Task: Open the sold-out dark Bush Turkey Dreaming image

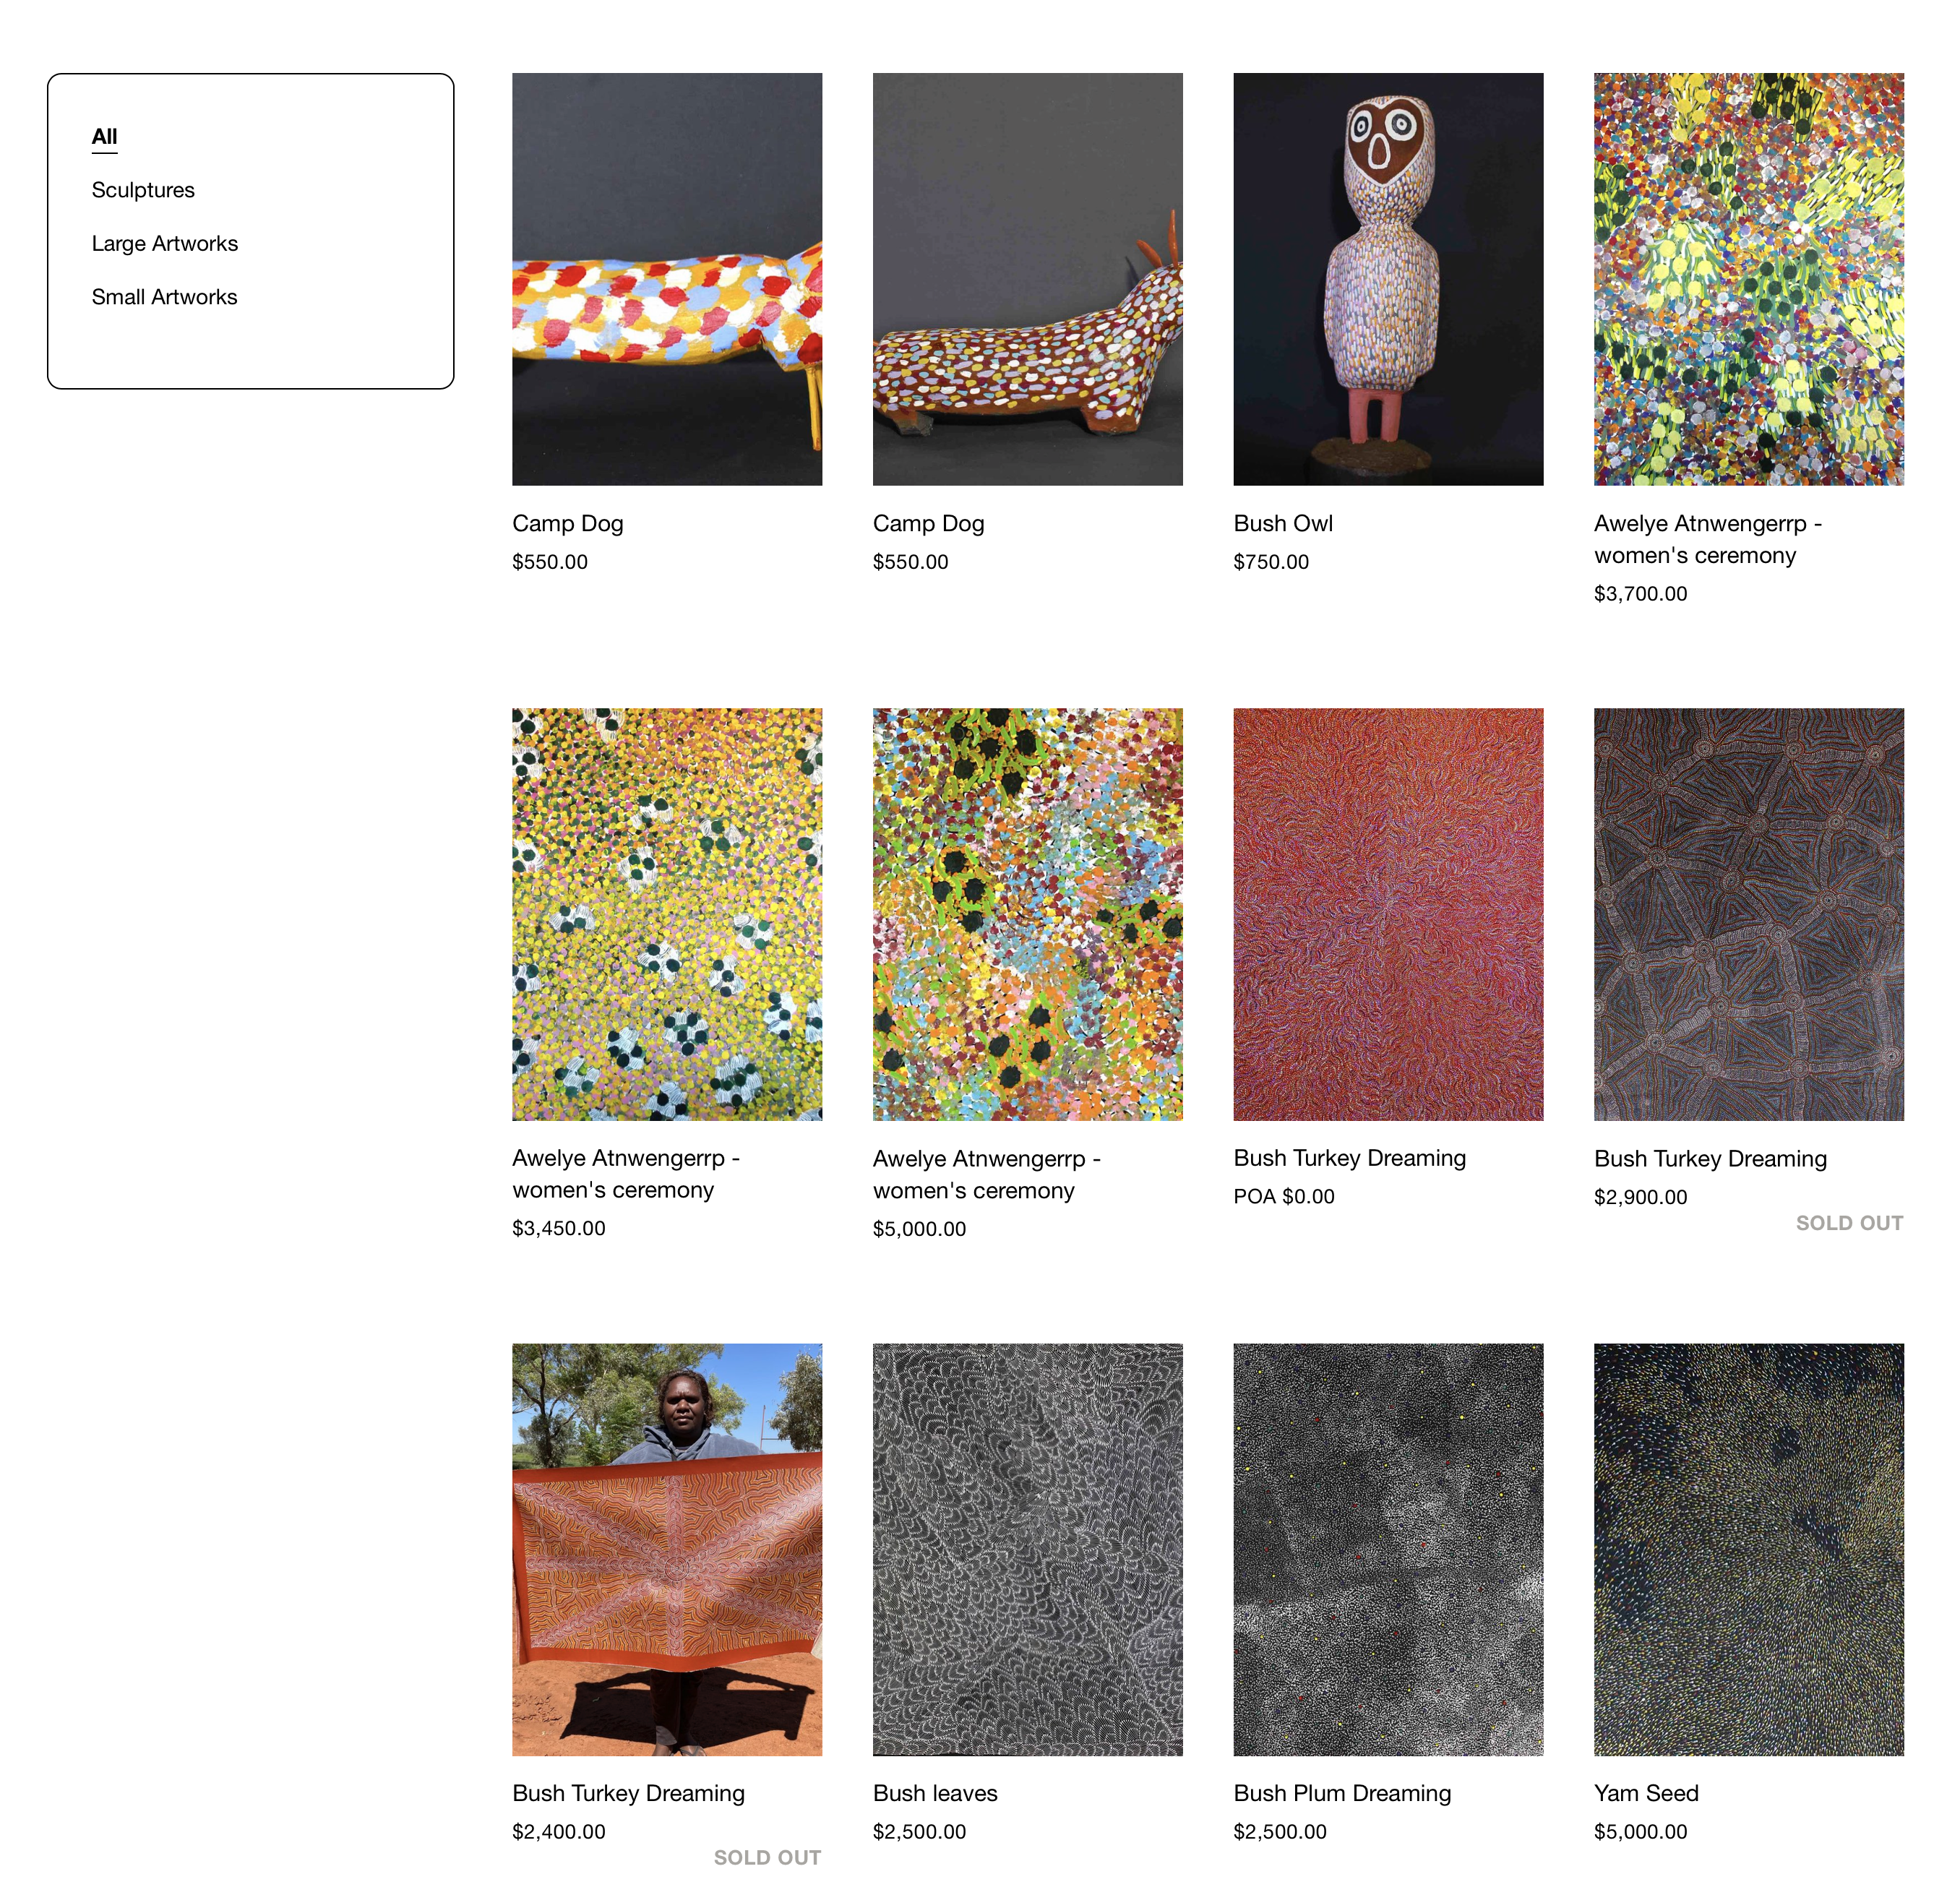Action: point(1749,914)
